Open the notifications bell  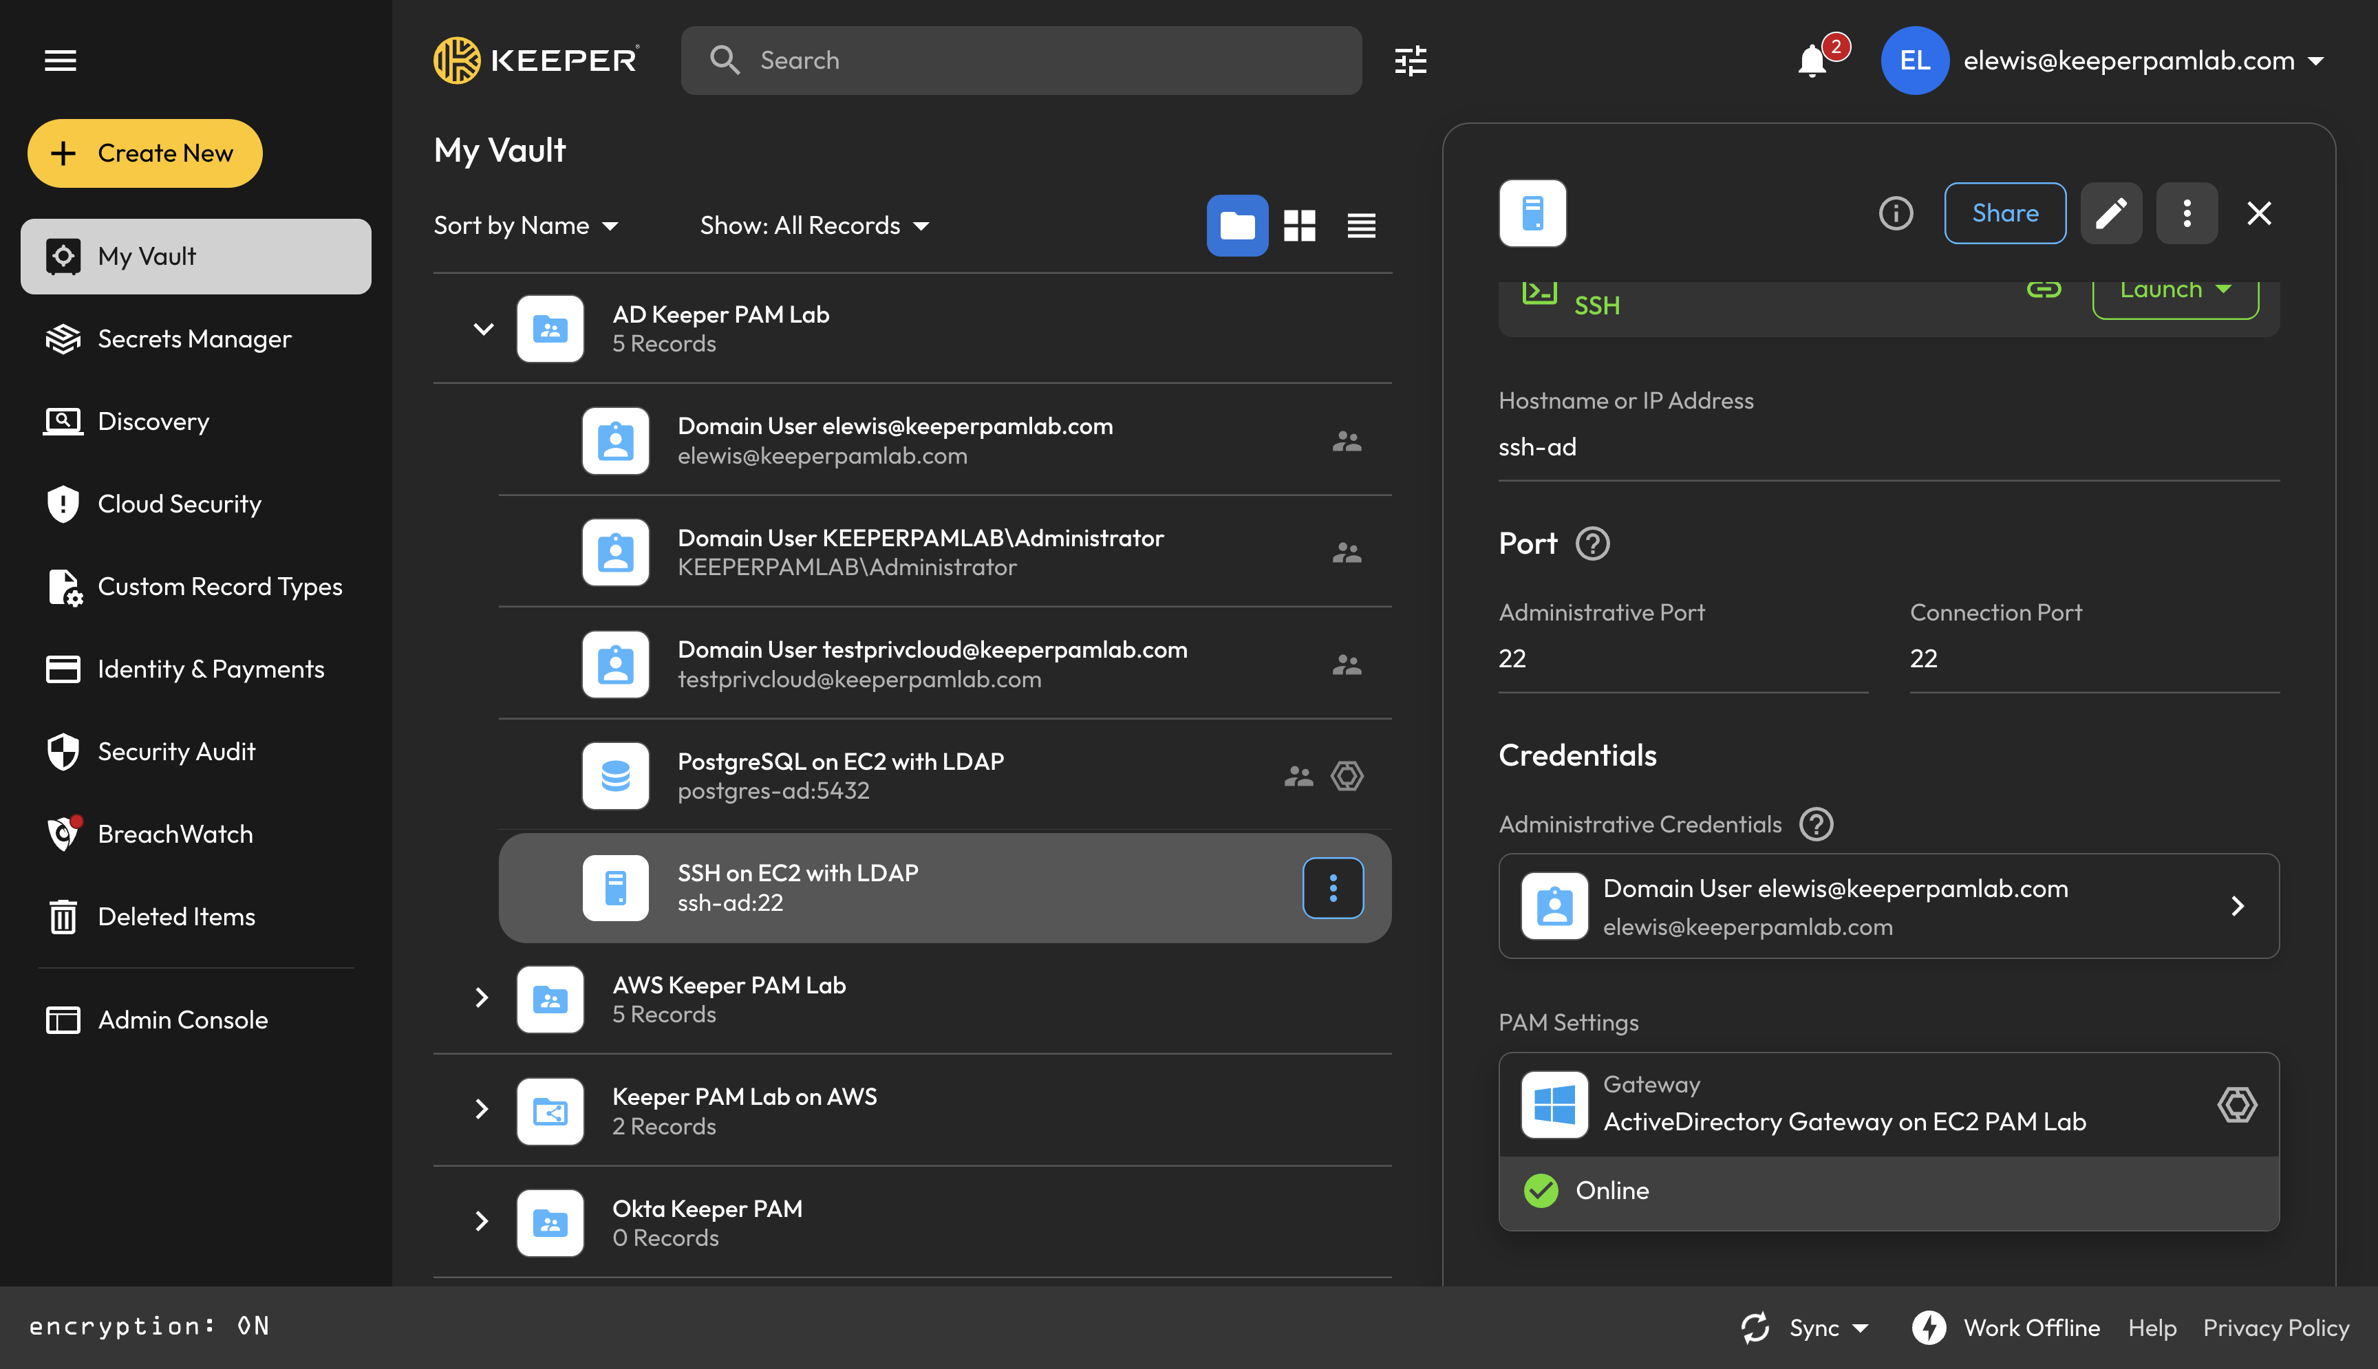(x=1812, y=60)
